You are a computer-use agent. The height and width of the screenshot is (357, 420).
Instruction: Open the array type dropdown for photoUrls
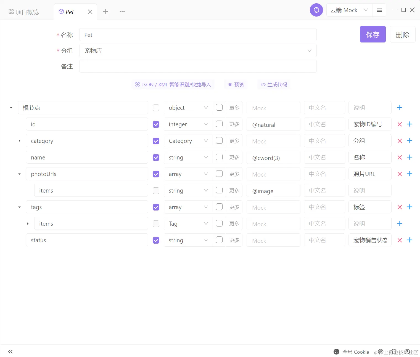point(188,174)
